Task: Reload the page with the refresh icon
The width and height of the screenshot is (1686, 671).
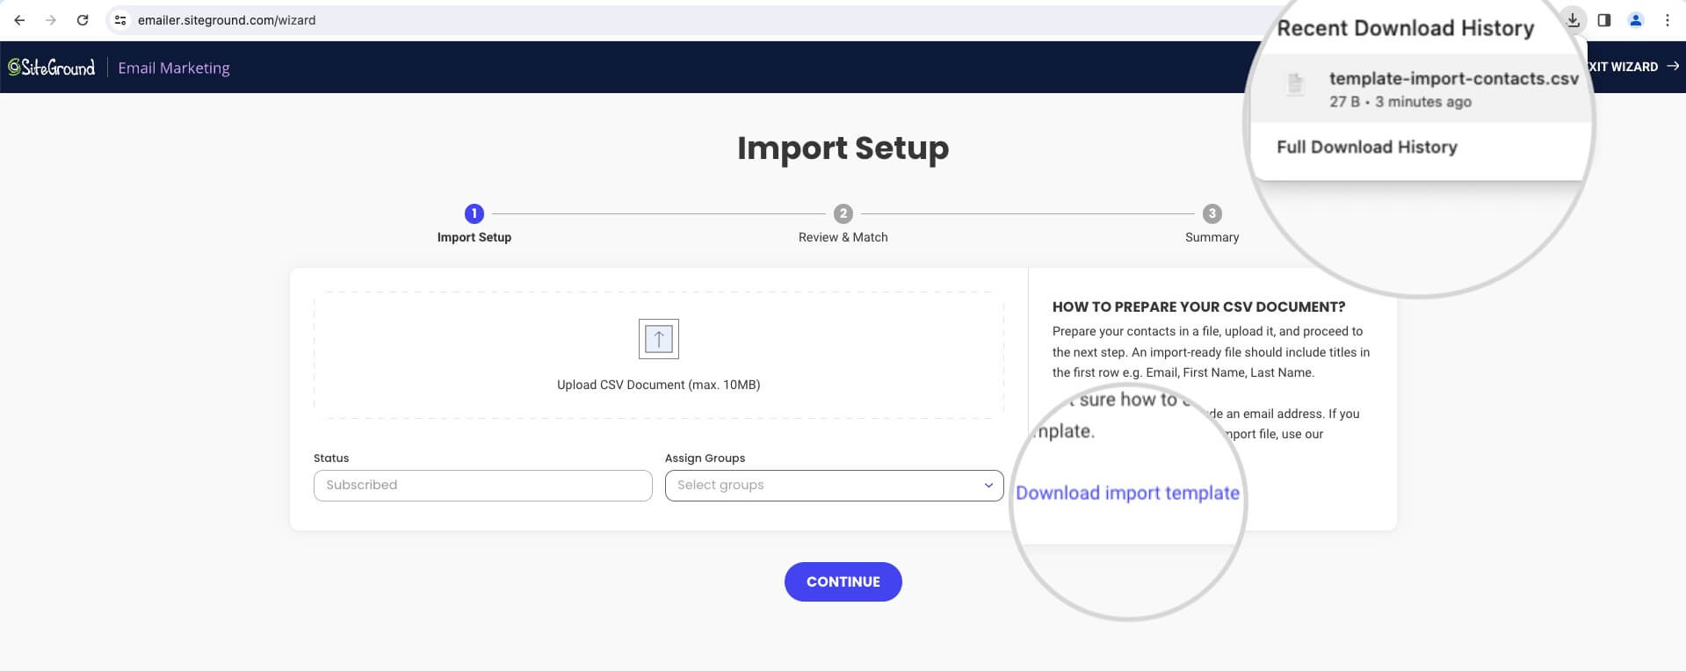Action: coord(83,20)
